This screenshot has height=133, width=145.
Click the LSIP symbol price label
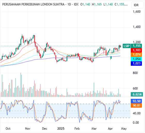click(127, 46)
